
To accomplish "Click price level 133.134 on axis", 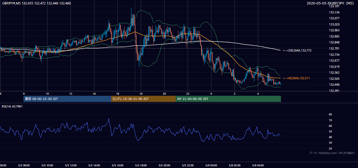I will (x=334, y=12).
